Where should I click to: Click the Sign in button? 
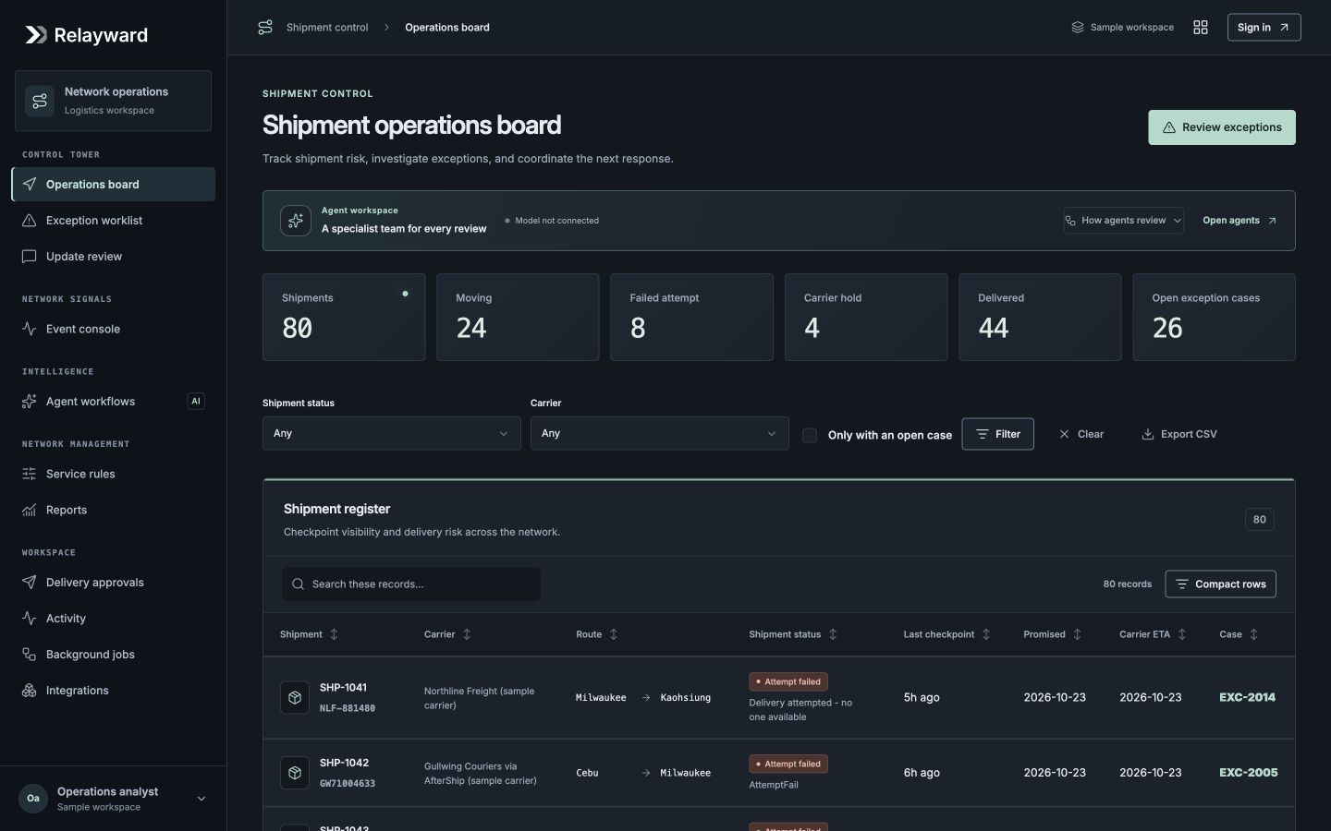(1264, 28)
